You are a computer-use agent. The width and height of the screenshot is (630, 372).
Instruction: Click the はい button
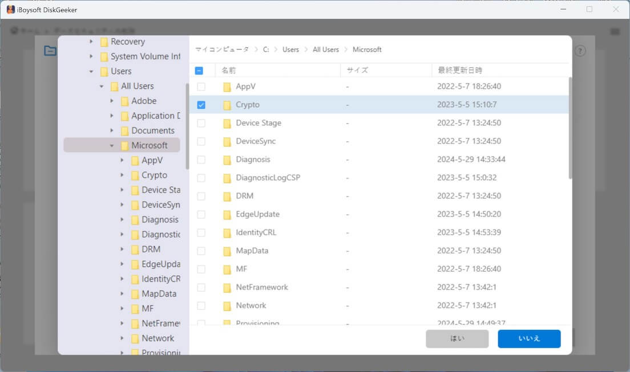[457, 339]
